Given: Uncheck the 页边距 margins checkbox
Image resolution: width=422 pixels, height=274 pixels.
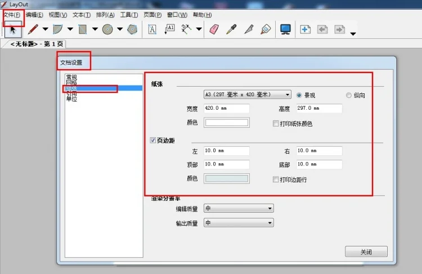Looking at the screenshot, I should click(x=152, y=140).
